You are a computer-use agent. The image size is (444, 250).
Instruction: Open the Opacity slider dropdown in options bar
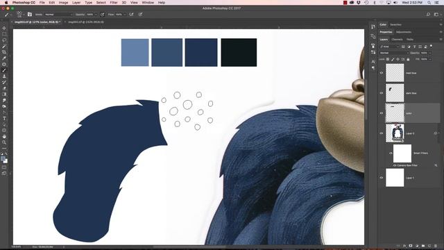(96, 14)
